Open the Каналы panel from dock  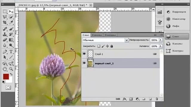[x=177, y=44]
